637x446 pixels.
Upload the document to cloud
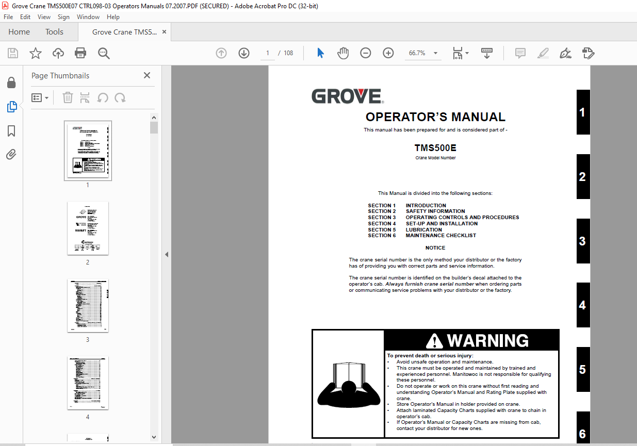point(58,53)
